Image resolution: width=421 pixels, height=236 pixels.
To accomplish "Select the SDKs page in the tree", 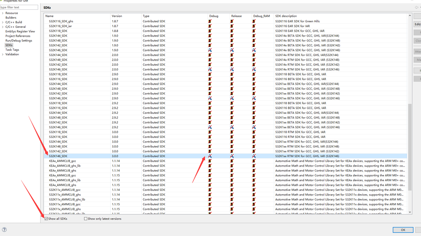I will pos(9,45).
